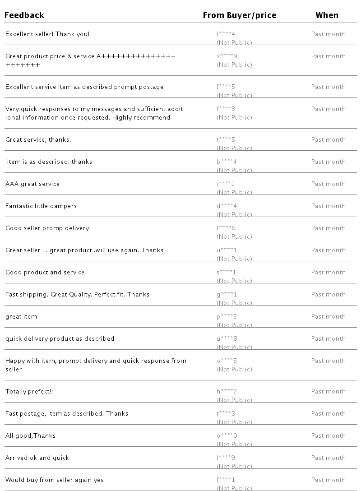
Task: Select the 'Excellent seller! Thank you!' feedback text
Action: (x=47, y=34)
